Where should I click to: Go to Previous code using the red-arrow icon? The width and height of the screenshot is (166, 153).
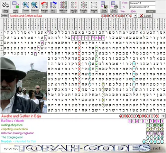point(45,5)
